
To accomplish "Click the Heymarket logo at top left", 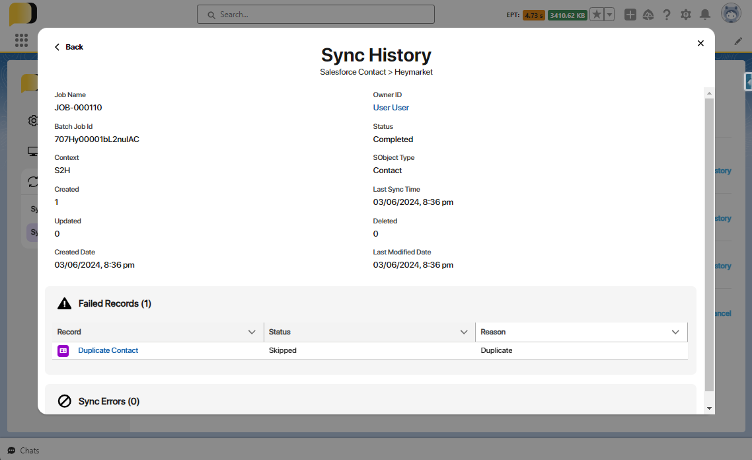I will 23,13.
